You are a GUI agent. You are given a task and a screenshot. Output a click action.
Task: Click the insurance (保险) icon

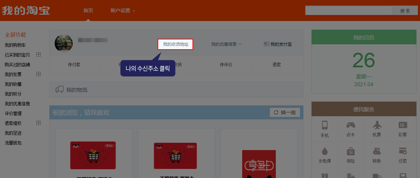[350, 151]
